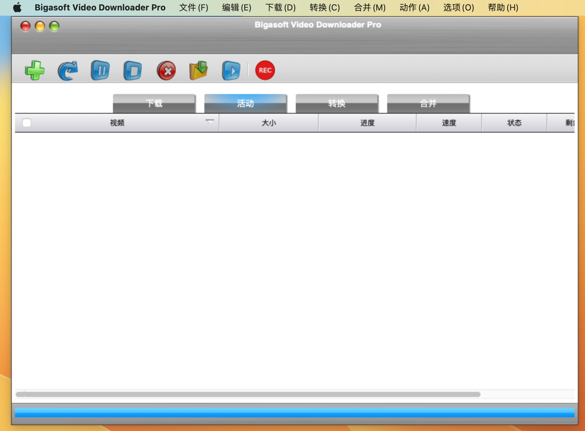Click the horizontal scrollbar under the list
This screenshot has height=431, width=585.
248,394
